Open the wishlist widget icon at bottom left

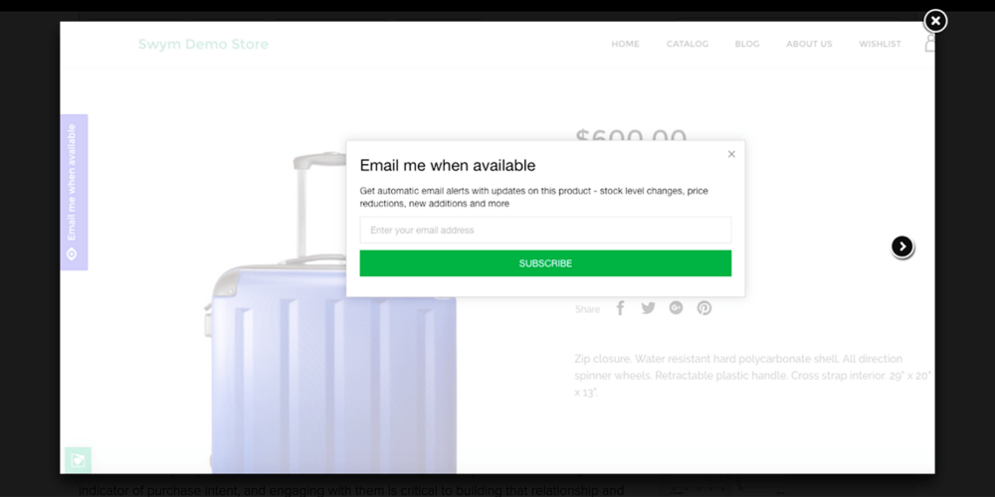click(x=78, y=459)
